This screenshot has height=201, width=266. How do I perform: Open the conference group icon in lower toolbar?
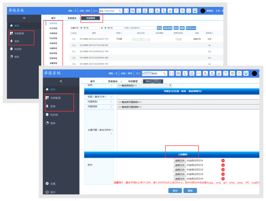pos(192,74)
